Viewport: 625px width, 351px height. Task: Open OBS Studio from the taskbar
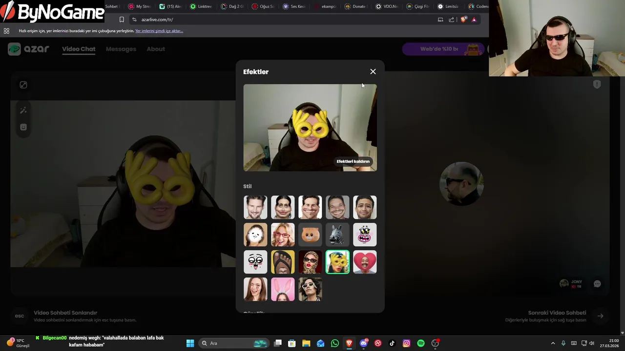pos(435,343)
